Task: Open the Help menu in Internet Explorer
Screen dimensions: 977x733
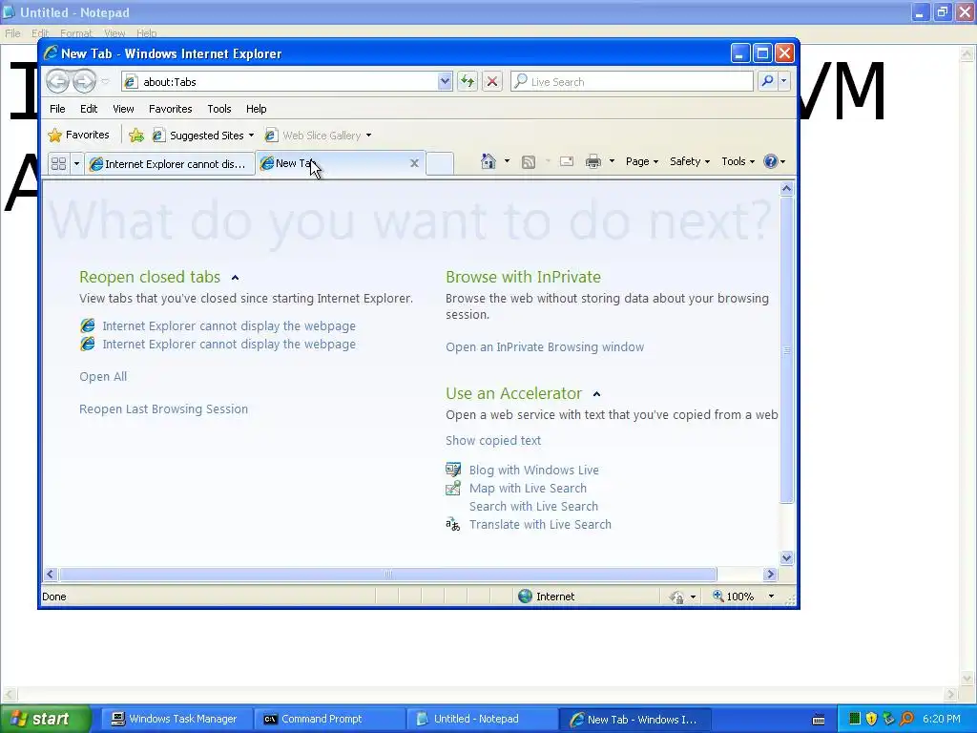Action: (x=256, y=109)
